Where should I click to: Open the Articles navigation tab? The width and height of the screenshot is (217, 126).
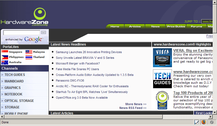click(x=135, y=26)
